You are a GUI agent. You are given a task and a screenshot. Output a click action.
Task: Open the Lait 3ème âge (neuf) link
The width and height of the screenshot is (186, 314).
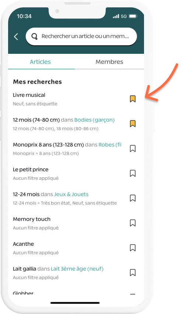click(x=77, y=269)
